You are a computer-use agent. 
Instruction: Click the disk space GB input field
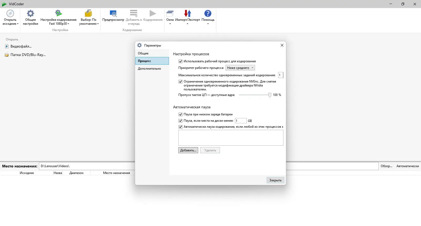tap(241, 121)
